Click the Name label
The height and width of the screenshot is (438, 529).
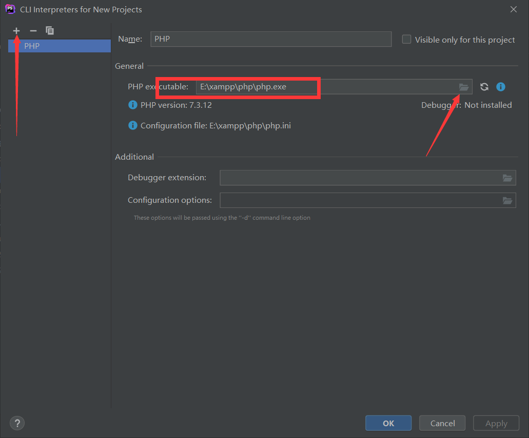click(x=130, y=39)
